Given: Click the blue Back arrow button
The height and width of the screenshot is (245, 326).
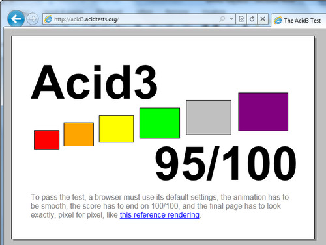Looking at the screenshot, I should [16, 19].
